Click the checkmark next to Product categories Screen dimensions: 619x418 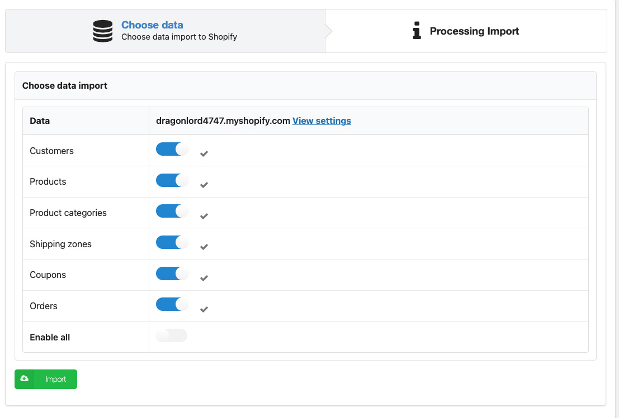(x=204, y=216)
